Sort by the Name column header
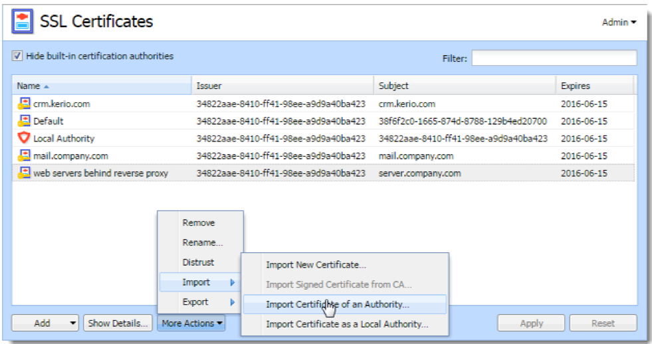The width and height of the screenshot is (652, 344). click(102, 86)
